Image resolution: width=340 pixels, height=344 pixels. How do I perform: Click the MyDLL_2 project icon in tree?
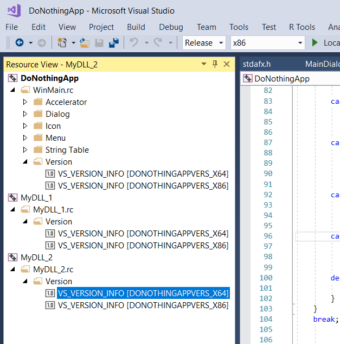pyautogui.click(x=12, y=258)
